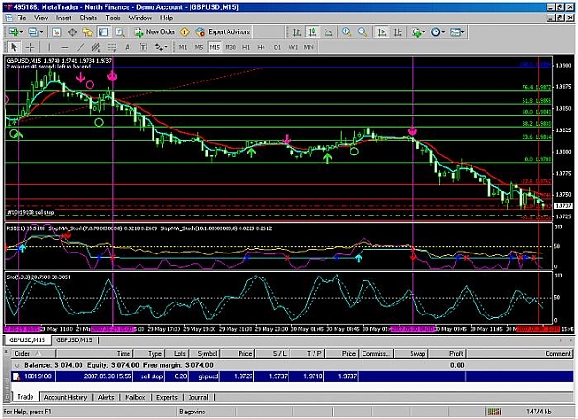This screenshot has height=419, width=578.
Task: Select the Text Label tool
Action: click(143, 47)
